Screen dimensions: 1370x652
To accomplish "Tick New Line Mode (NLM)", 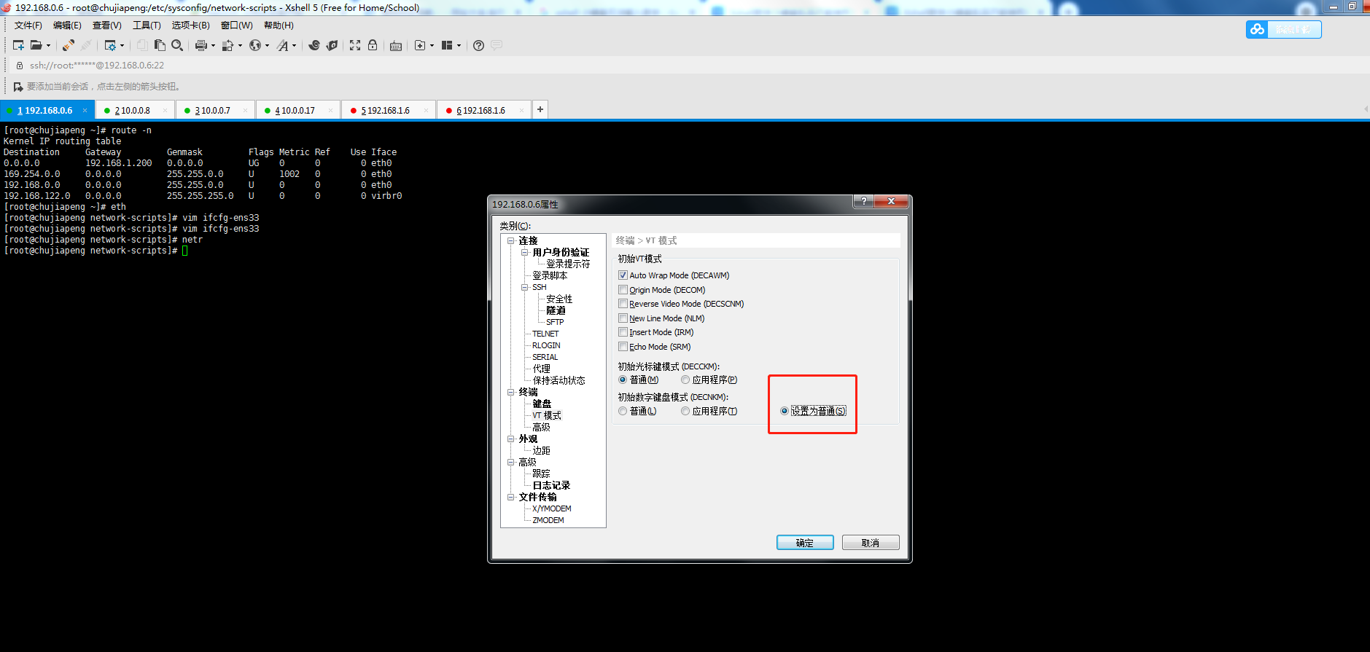I will (x=623, y=318).
